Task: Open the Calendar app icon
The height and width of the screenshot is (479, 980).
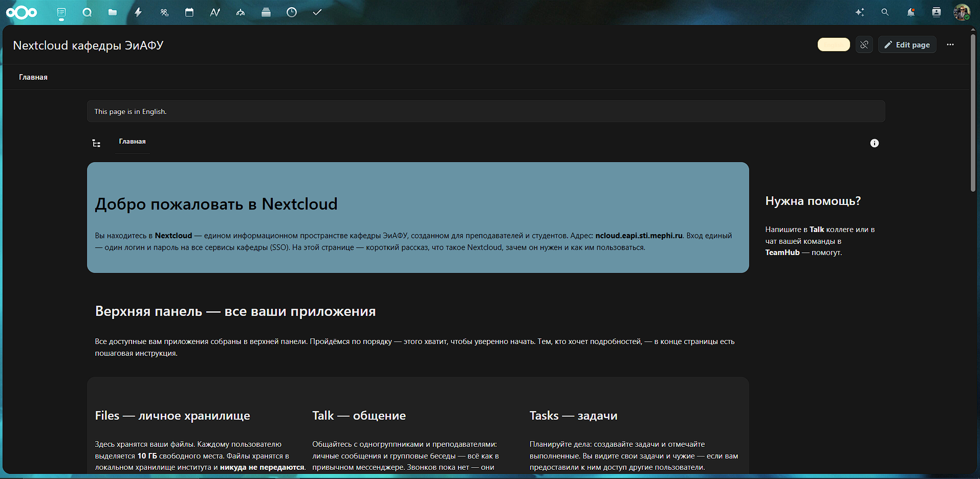Action: click(x=189, y=12)
